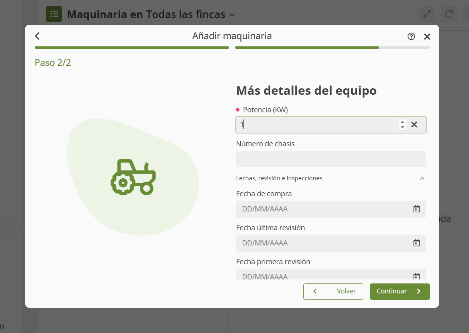This screenshot has width=469, height=333.
Task: Click the Número de chasis input field
Action: [331, 159]
